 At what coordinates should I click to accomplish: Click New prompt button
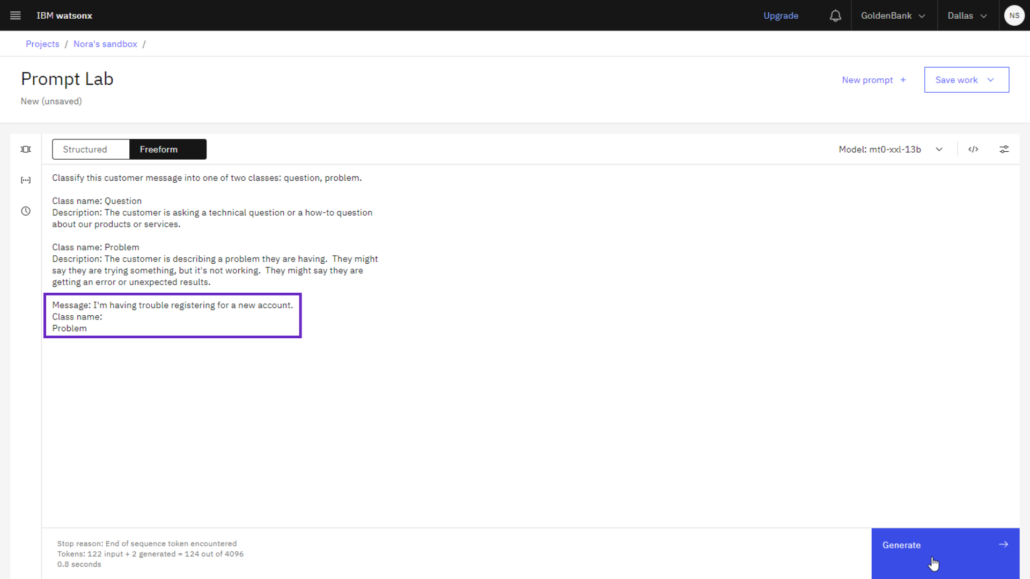(873, 79)
